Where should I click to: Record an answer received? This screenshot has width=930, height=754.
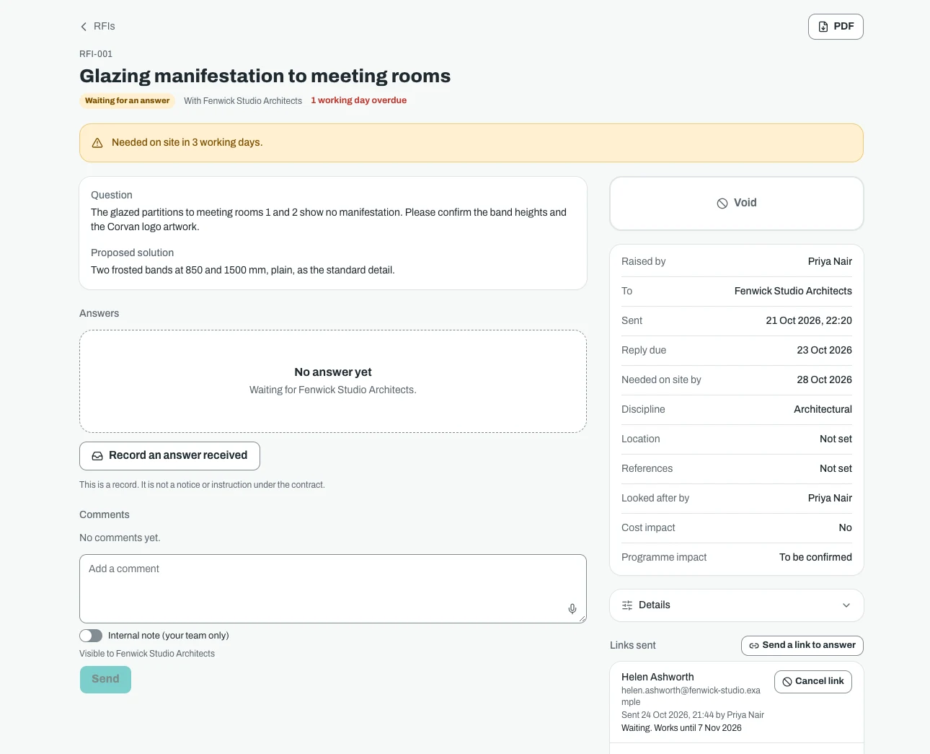tap(169, 456)
